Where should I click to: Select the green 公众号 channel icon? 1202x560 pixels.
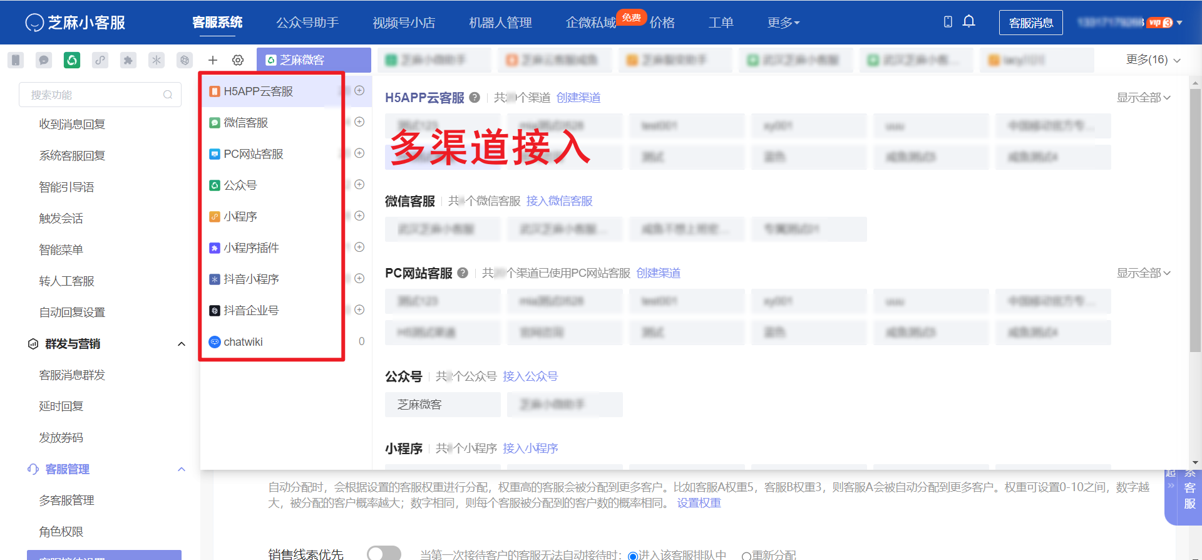pos(72,60)
